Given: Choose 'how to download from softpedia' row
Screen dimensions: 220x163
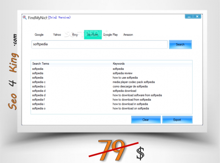Looking at the screenshot, I should point(132,100).
